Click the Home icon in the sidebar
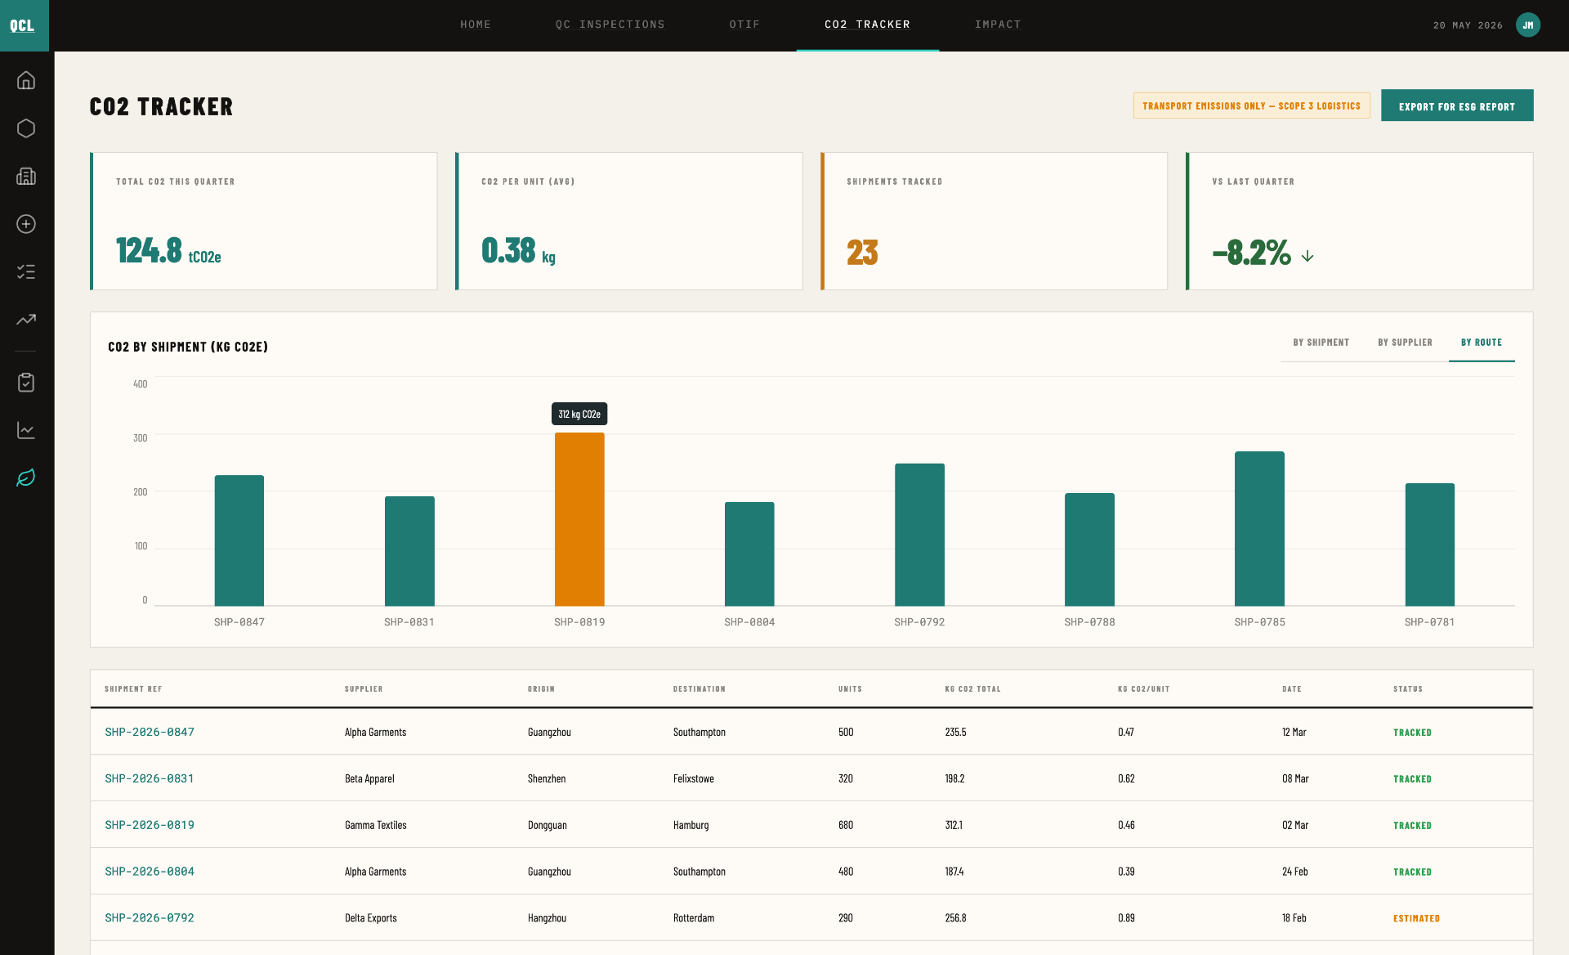The width and height of the screenshot is (1569, 955). click(x=26, y=80)
